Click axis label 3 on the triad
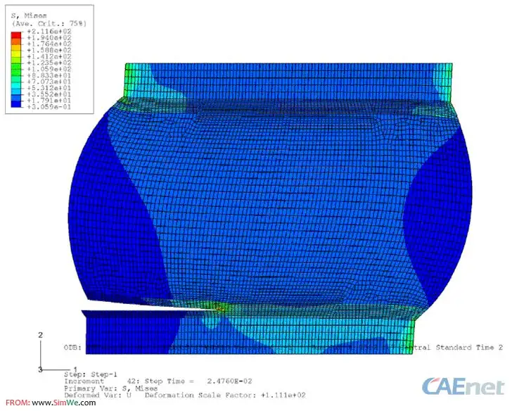 pos(41,369)
